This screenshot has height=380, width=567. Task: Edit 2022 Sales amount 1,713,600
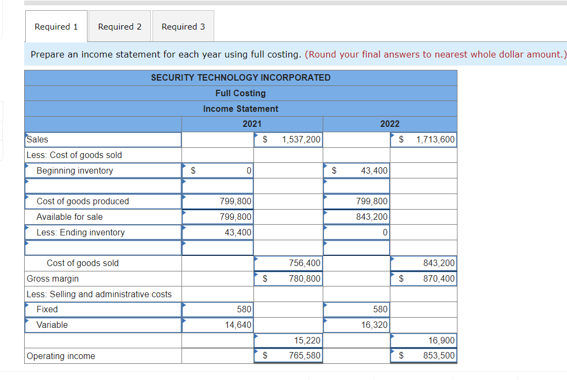[x=424, y=140]
